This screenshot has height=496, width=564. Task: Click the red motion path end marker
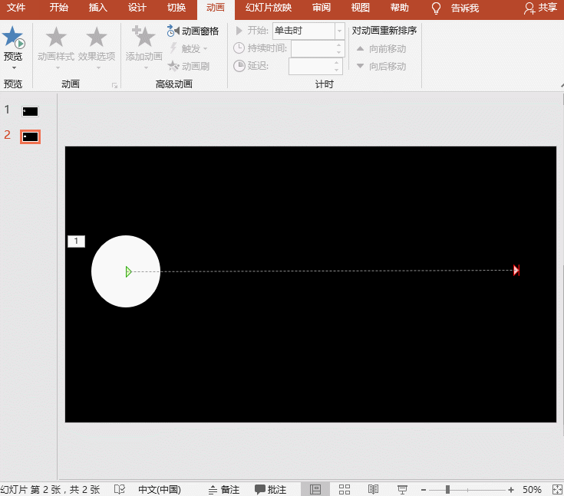click(x=516, y=271)
